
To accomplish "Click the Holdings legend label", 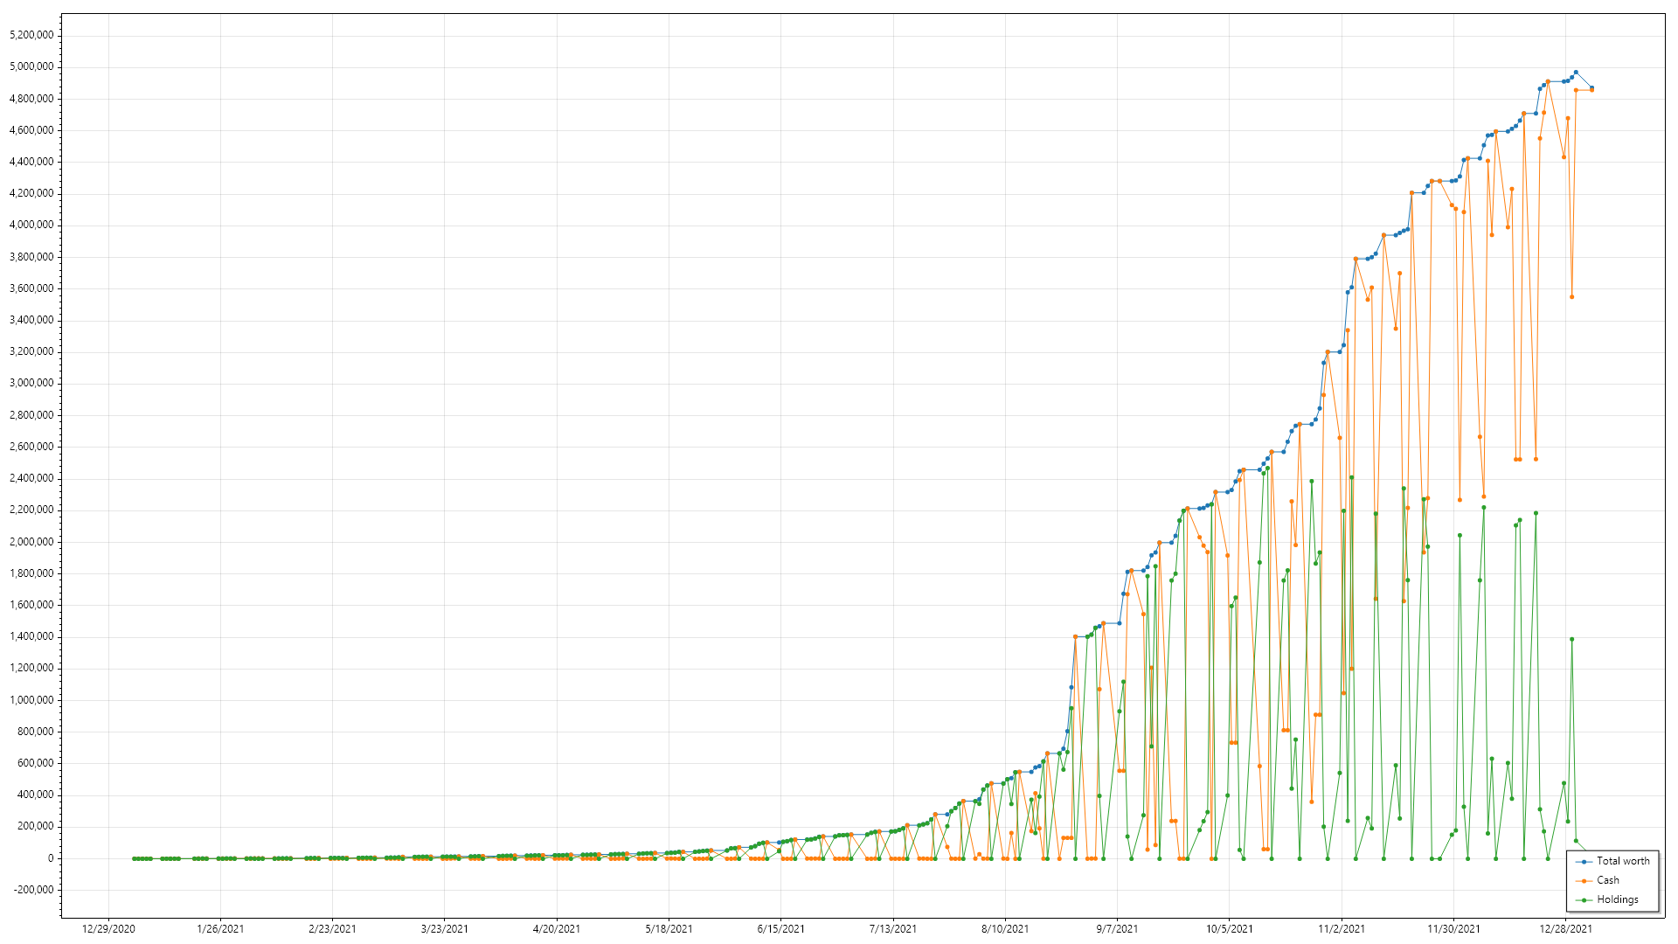I will tap(1617, 899).
